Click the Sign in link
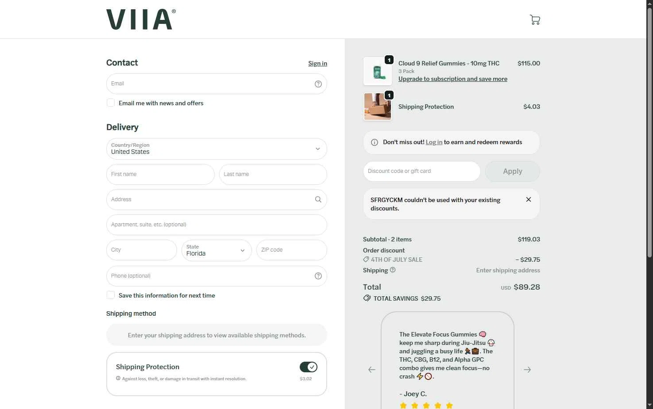 (x=317, y=64)
